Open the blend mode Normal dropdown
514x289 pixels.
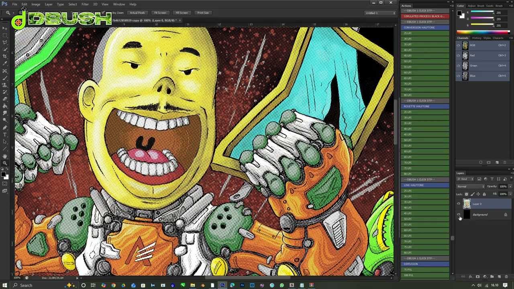pos(471,186)
